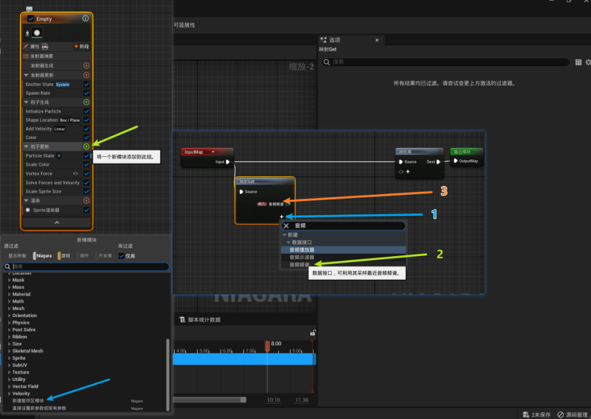The height and width of the screenshot is (419, 591).
Task: Add module to 粒子更新 group
Action: pos(86,146)
